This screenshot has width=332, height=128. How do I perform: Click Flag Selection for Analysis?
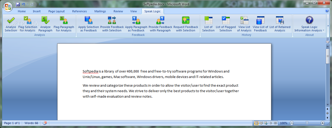pyautogui.click(x=27, y=24)
